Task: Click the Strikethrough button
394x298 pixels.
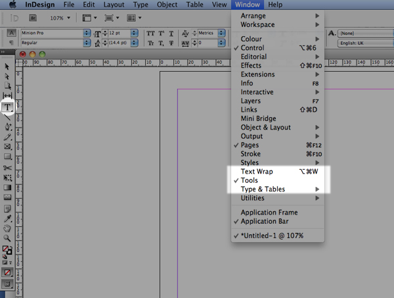Action: (171, 43)
